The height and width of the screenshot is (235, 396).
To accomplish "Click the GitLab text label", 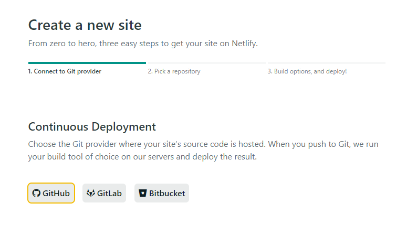I will click(x=109, y=193).
